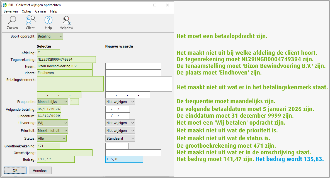The width and height of the screenshot is (330, 178).
Task: Click the Help question mark icon
Action: 48,21
